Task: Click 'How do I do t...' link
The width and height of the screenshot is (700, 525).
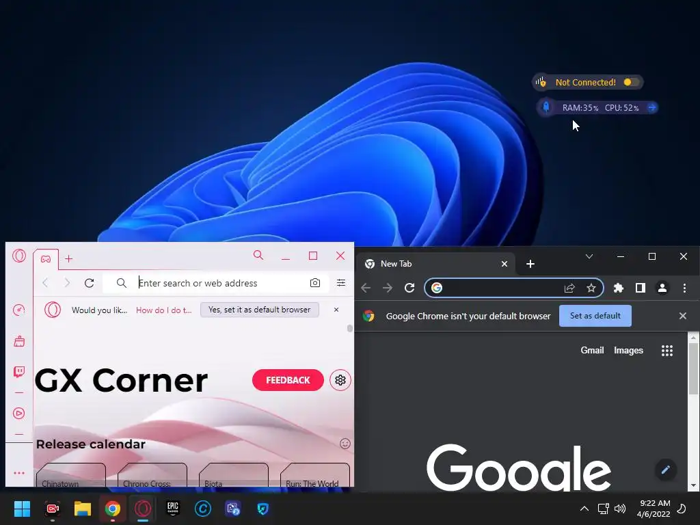Action: coord(164,310)
